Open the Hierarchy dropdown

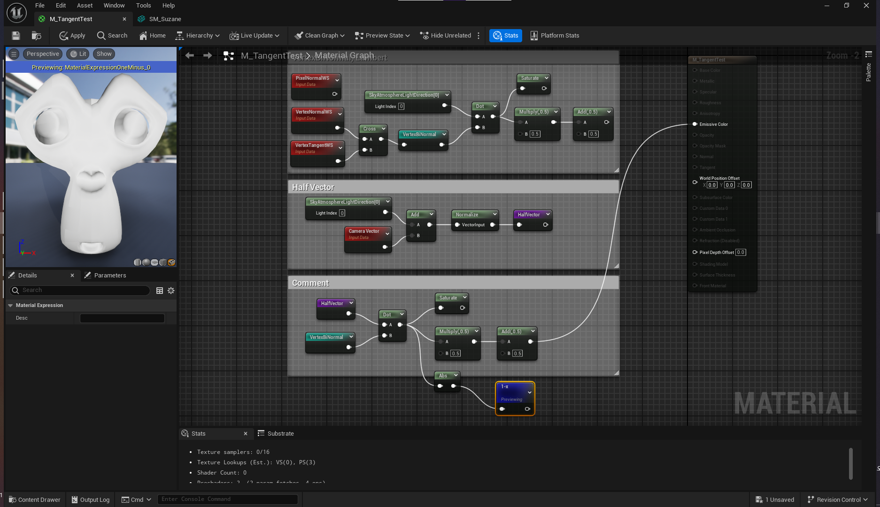pos(198,36)
